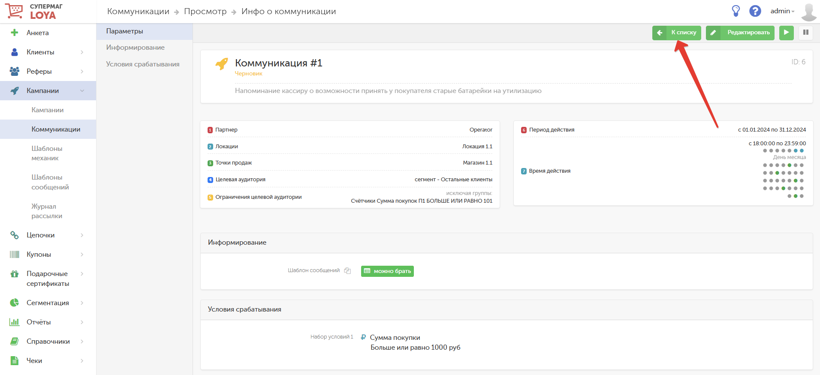
Task: Click the Черновик status label
Action: pyautogui.click(x=248, y=74)
